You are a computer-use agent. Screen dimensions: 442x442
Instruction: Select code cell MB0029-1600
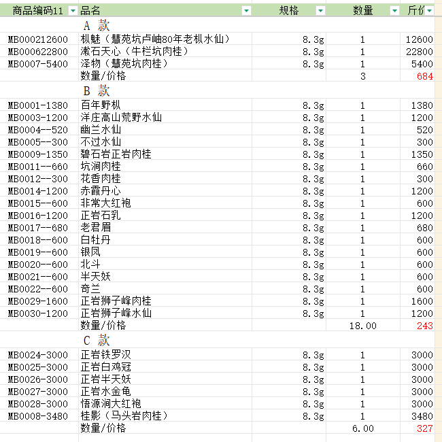39,301
